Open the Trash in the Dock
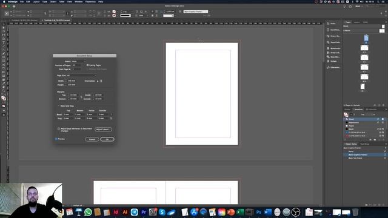The image size is (388, 218). 355,213
